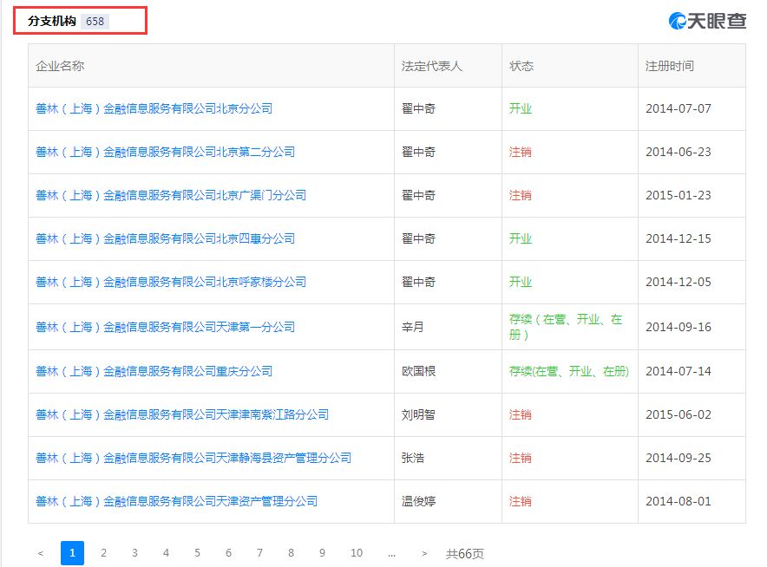Image resolution: width=767 pixels, height=567 pixels.
Task: Click date 2015-01-23
Action: coord(678,196)
